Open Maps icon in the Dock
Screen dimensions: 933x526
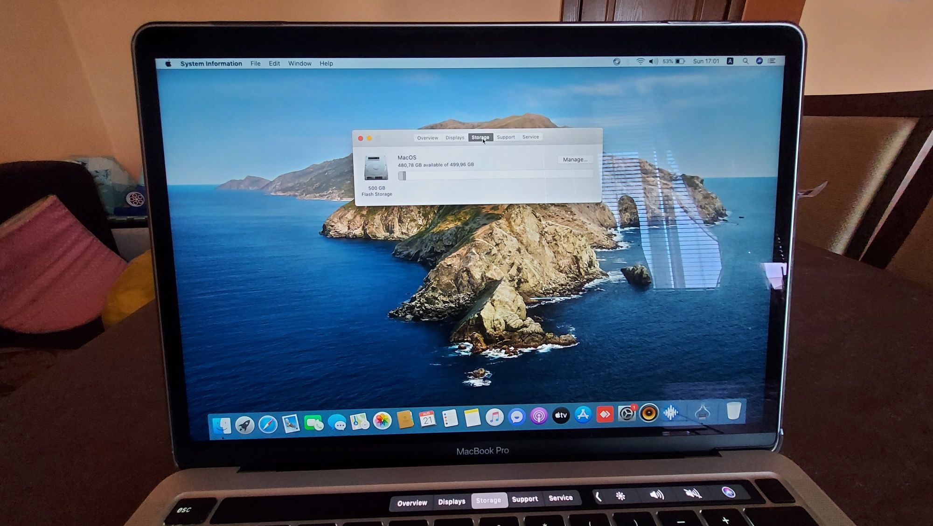pos(359,422)
